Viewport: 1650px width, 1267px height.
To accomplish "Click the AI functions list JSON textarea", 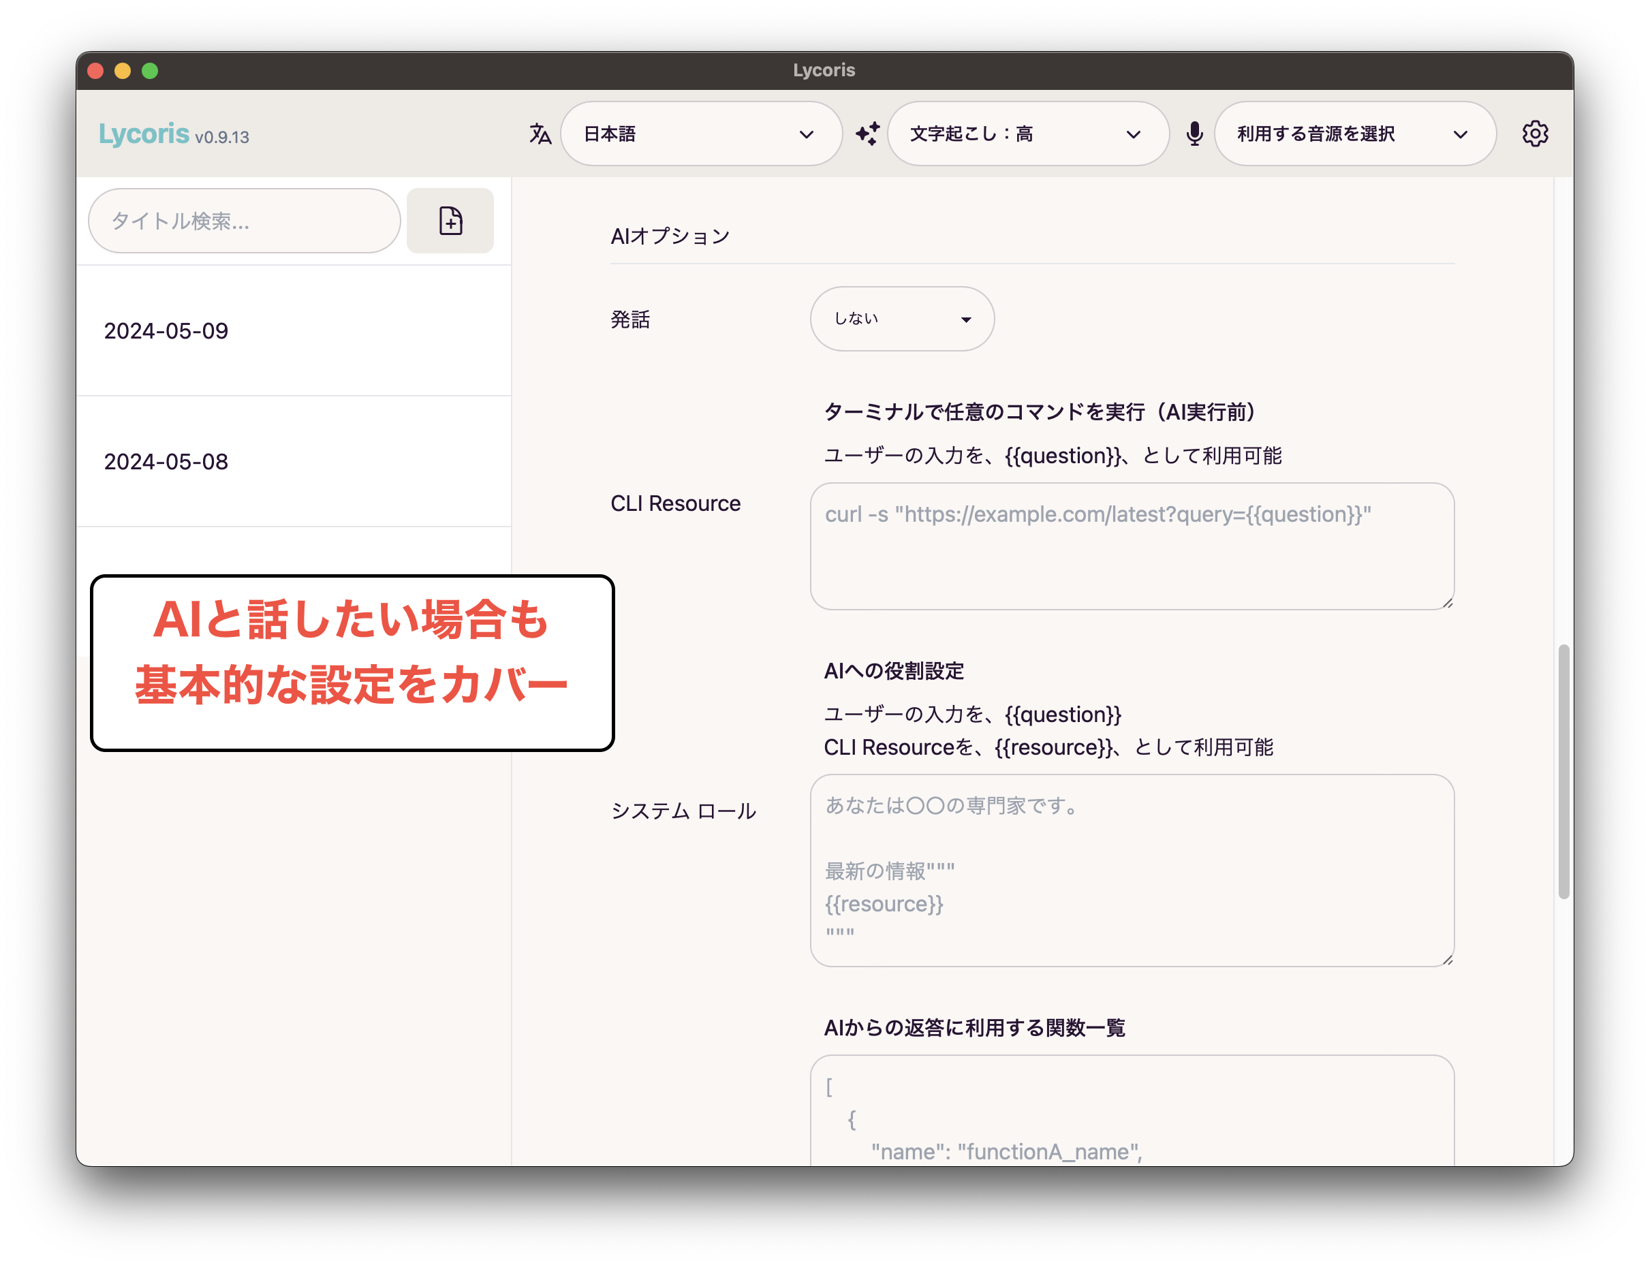I will click(1132, 1110).
